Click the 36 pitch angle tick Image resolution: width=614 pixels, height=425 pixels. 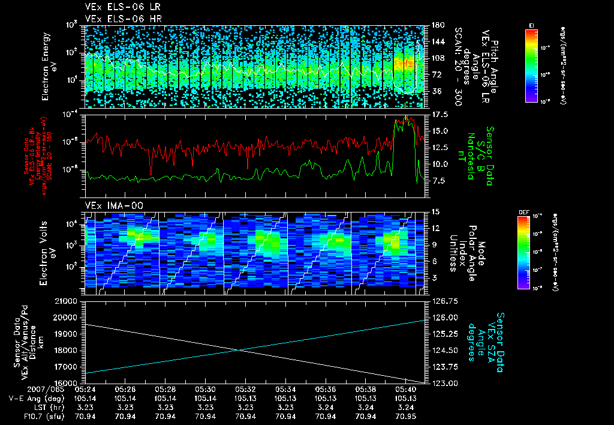tap(437, 91)
